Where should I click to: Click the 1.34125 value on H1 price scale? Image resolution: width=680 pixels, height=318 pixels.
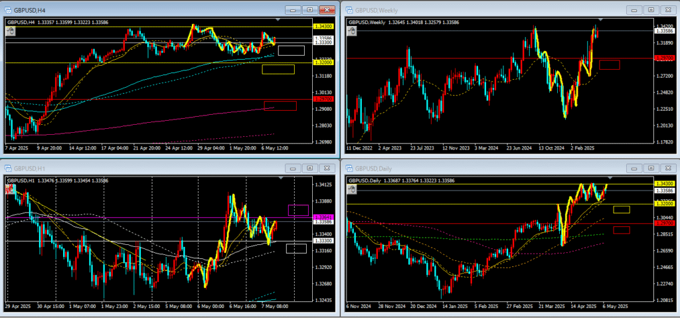(323, 185)
